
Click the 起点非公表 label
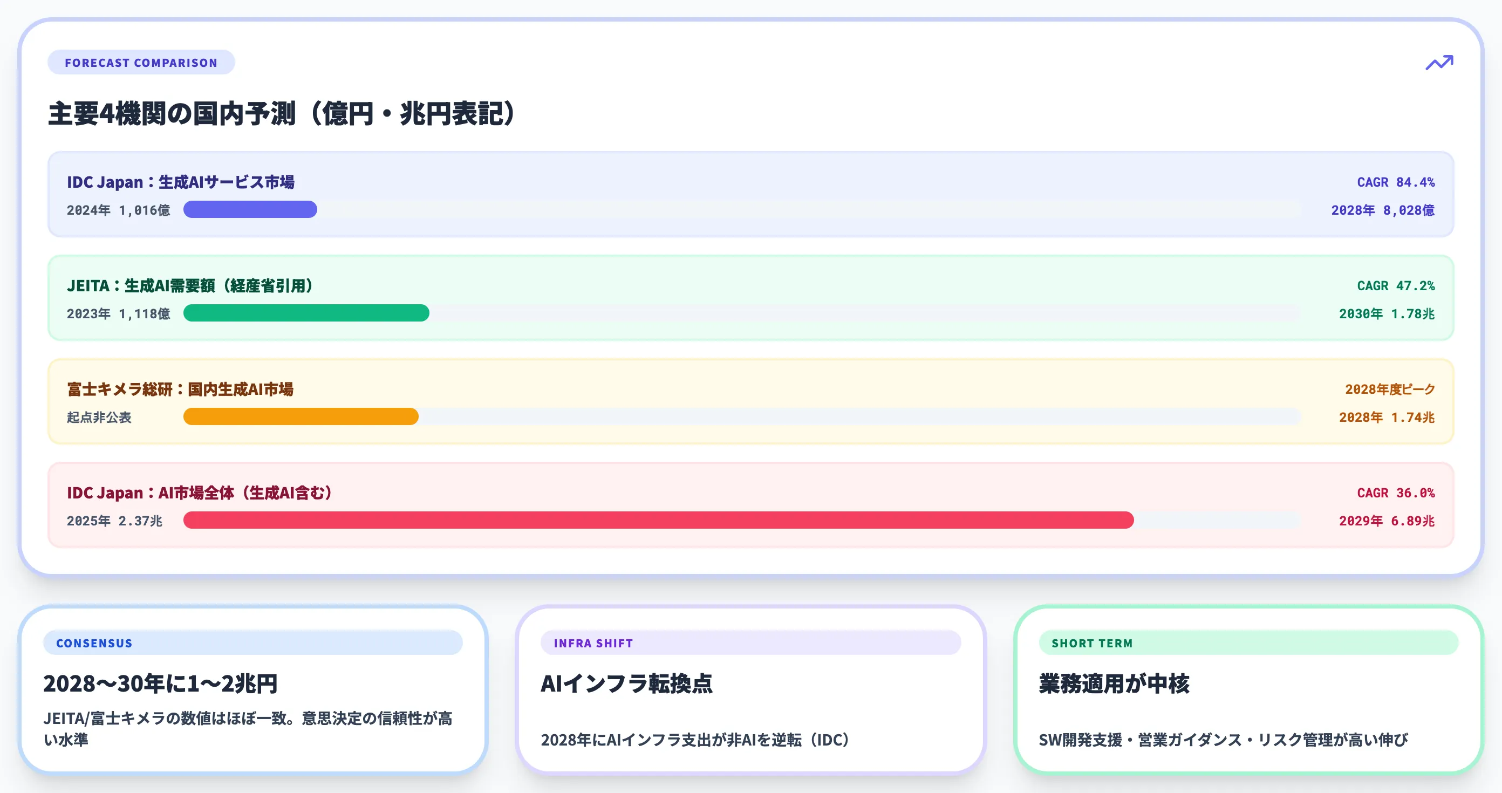(99, 418)
